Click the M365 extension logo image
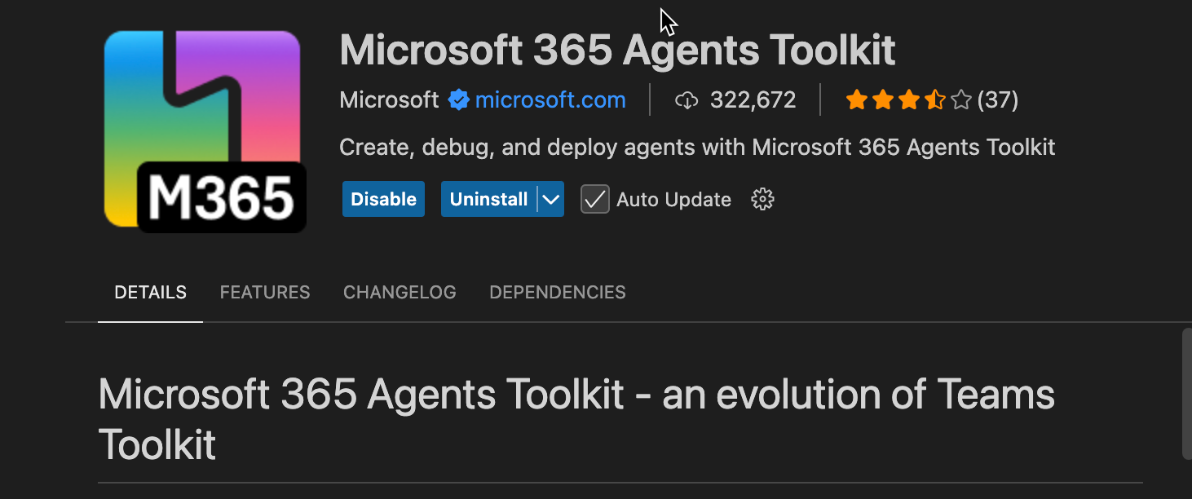Viewport: 1192px width, 499px height. [x=204, y=130]
